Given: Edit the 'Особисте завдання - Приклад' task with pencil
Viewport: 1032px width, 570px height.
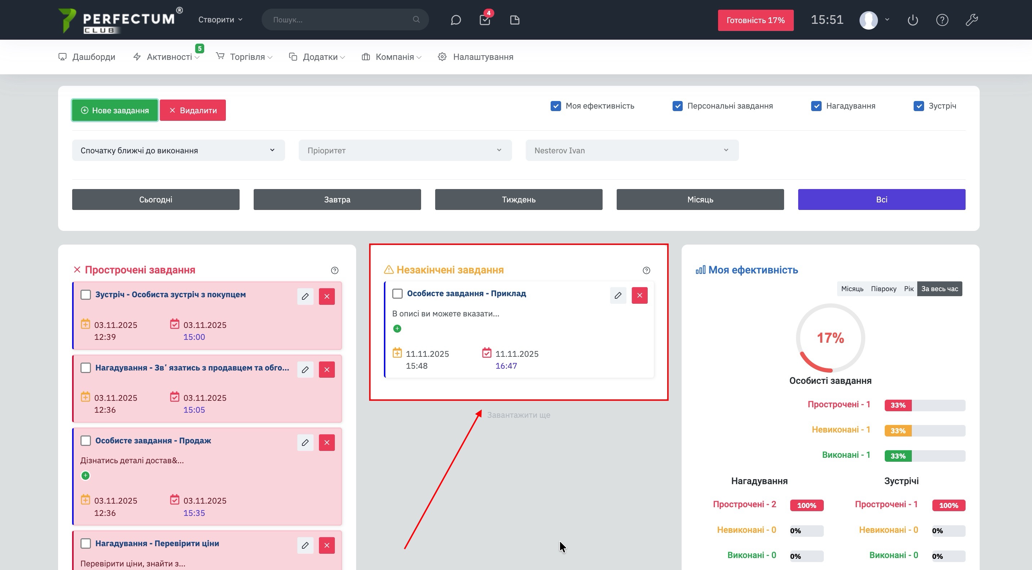Looking at the screenshot, I should click(x=618, y=295).
